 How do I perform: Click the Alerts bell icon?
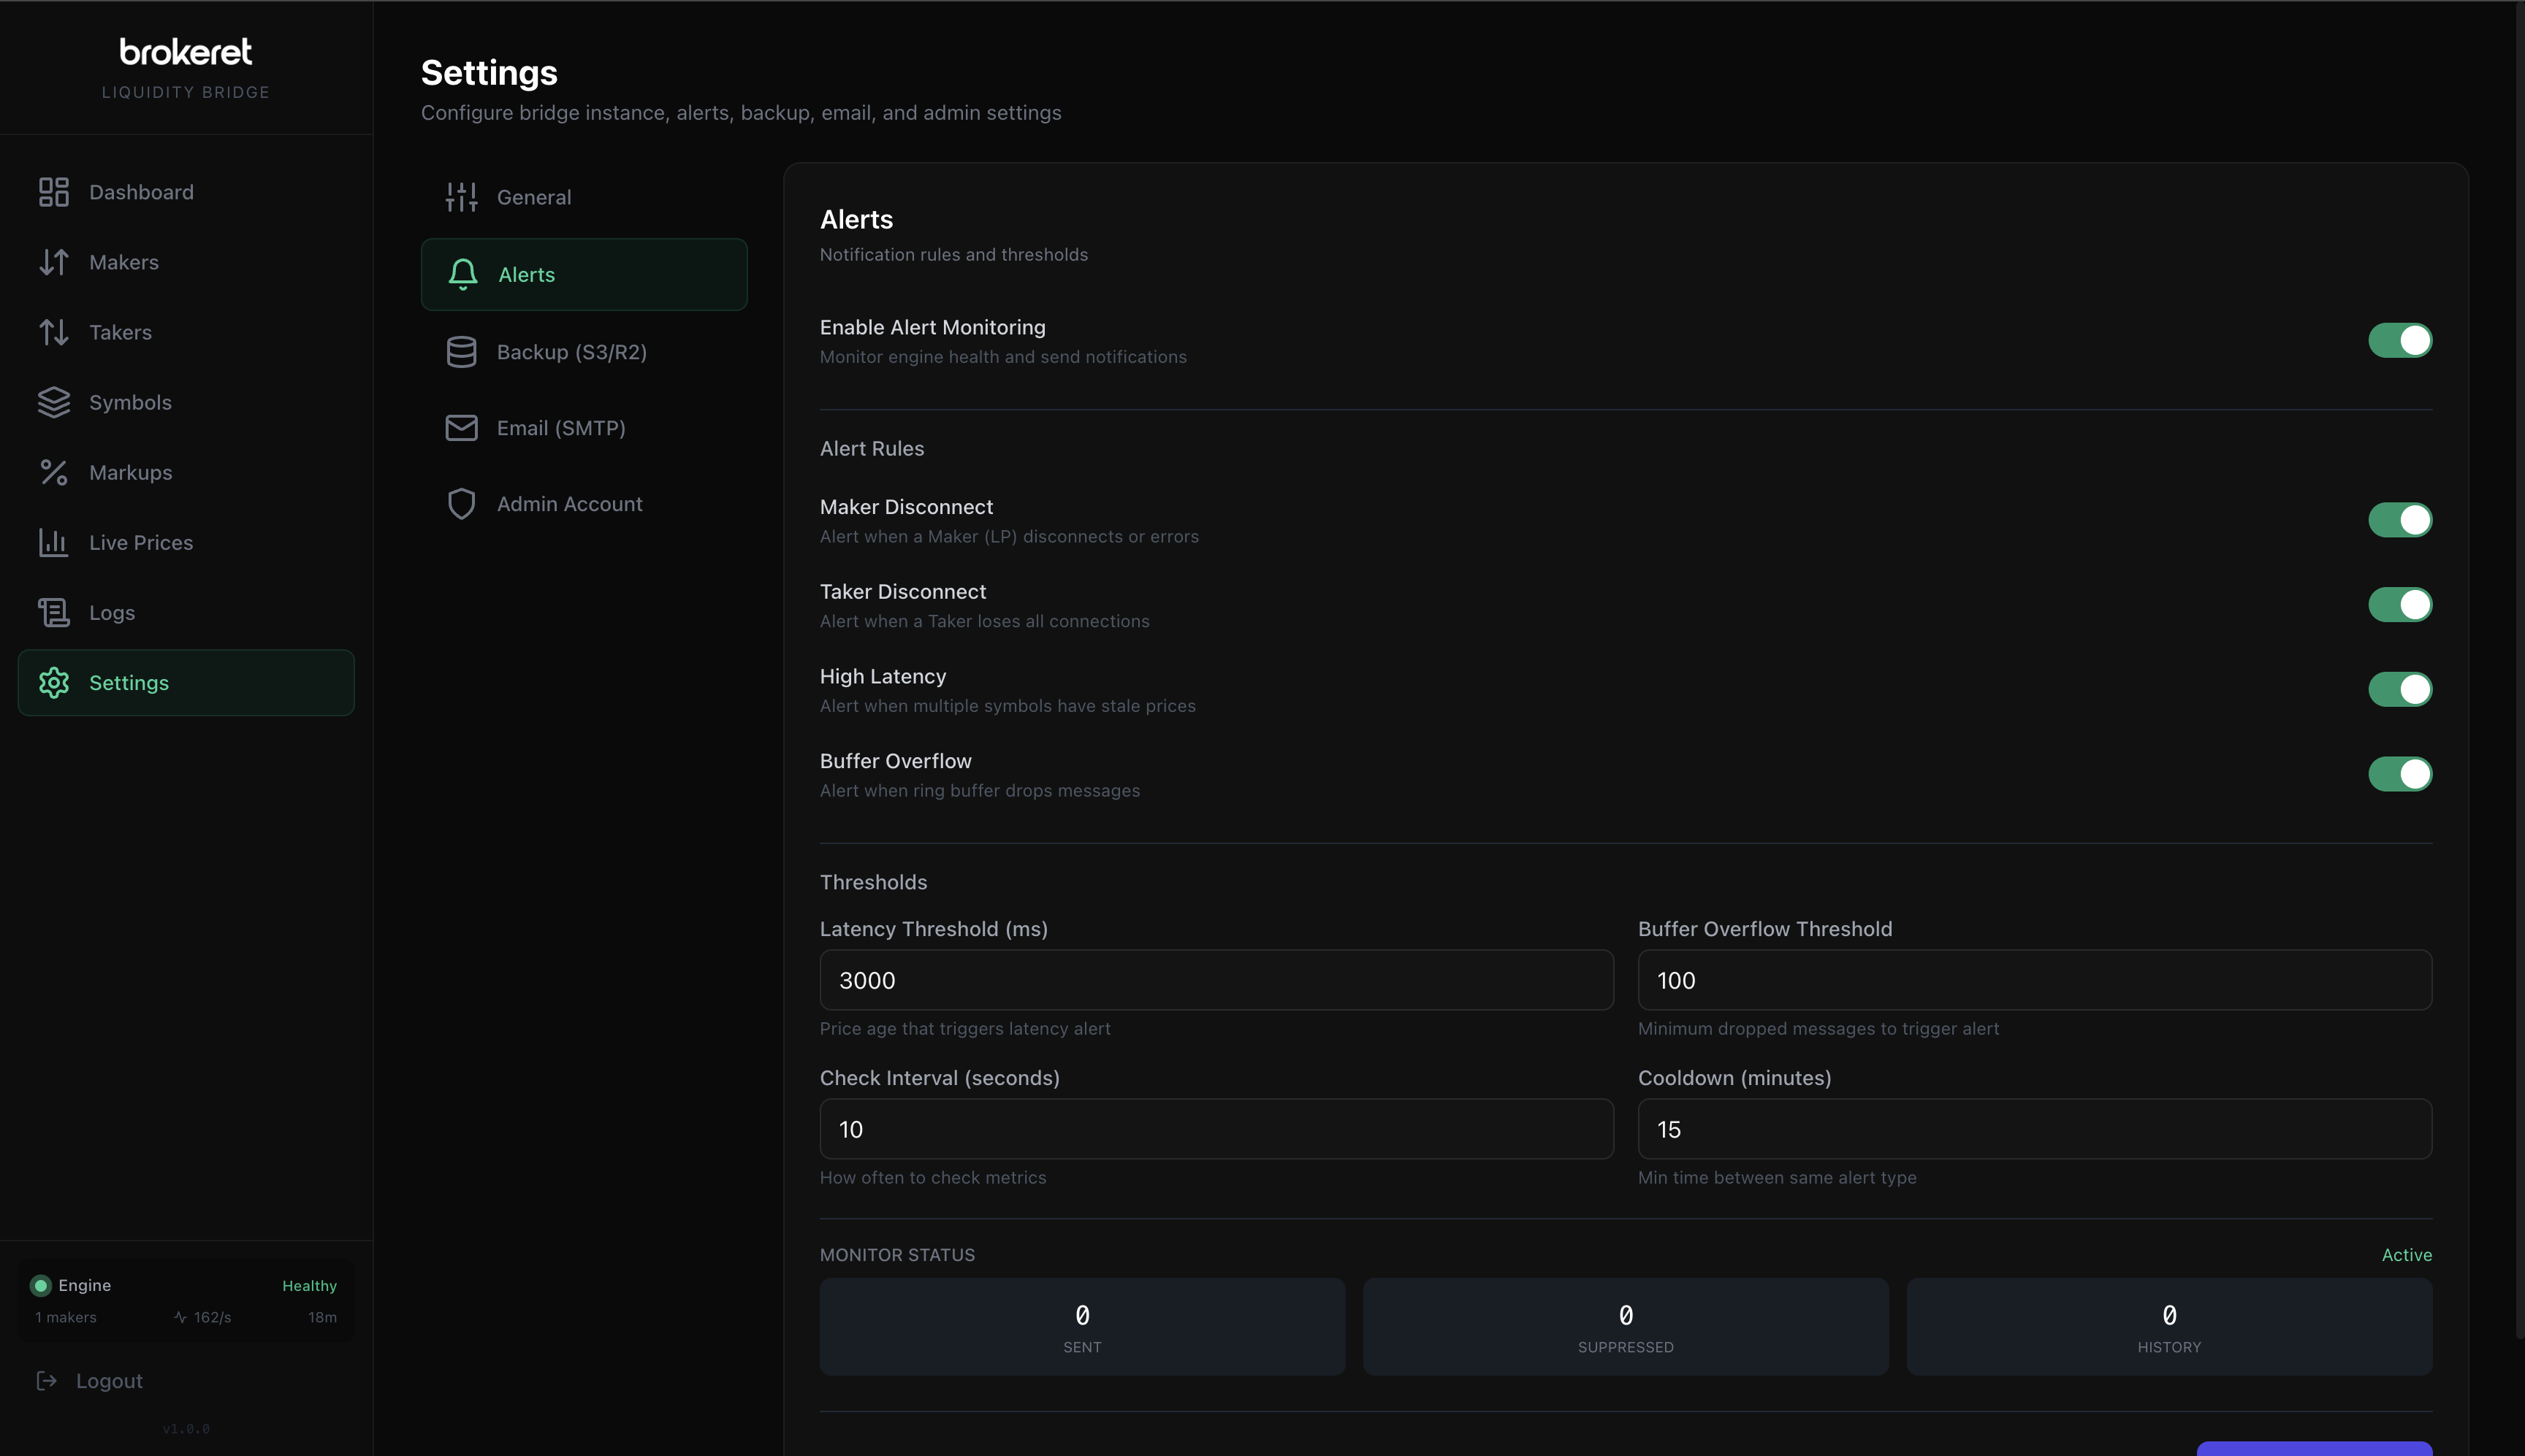tap(461, 274)
